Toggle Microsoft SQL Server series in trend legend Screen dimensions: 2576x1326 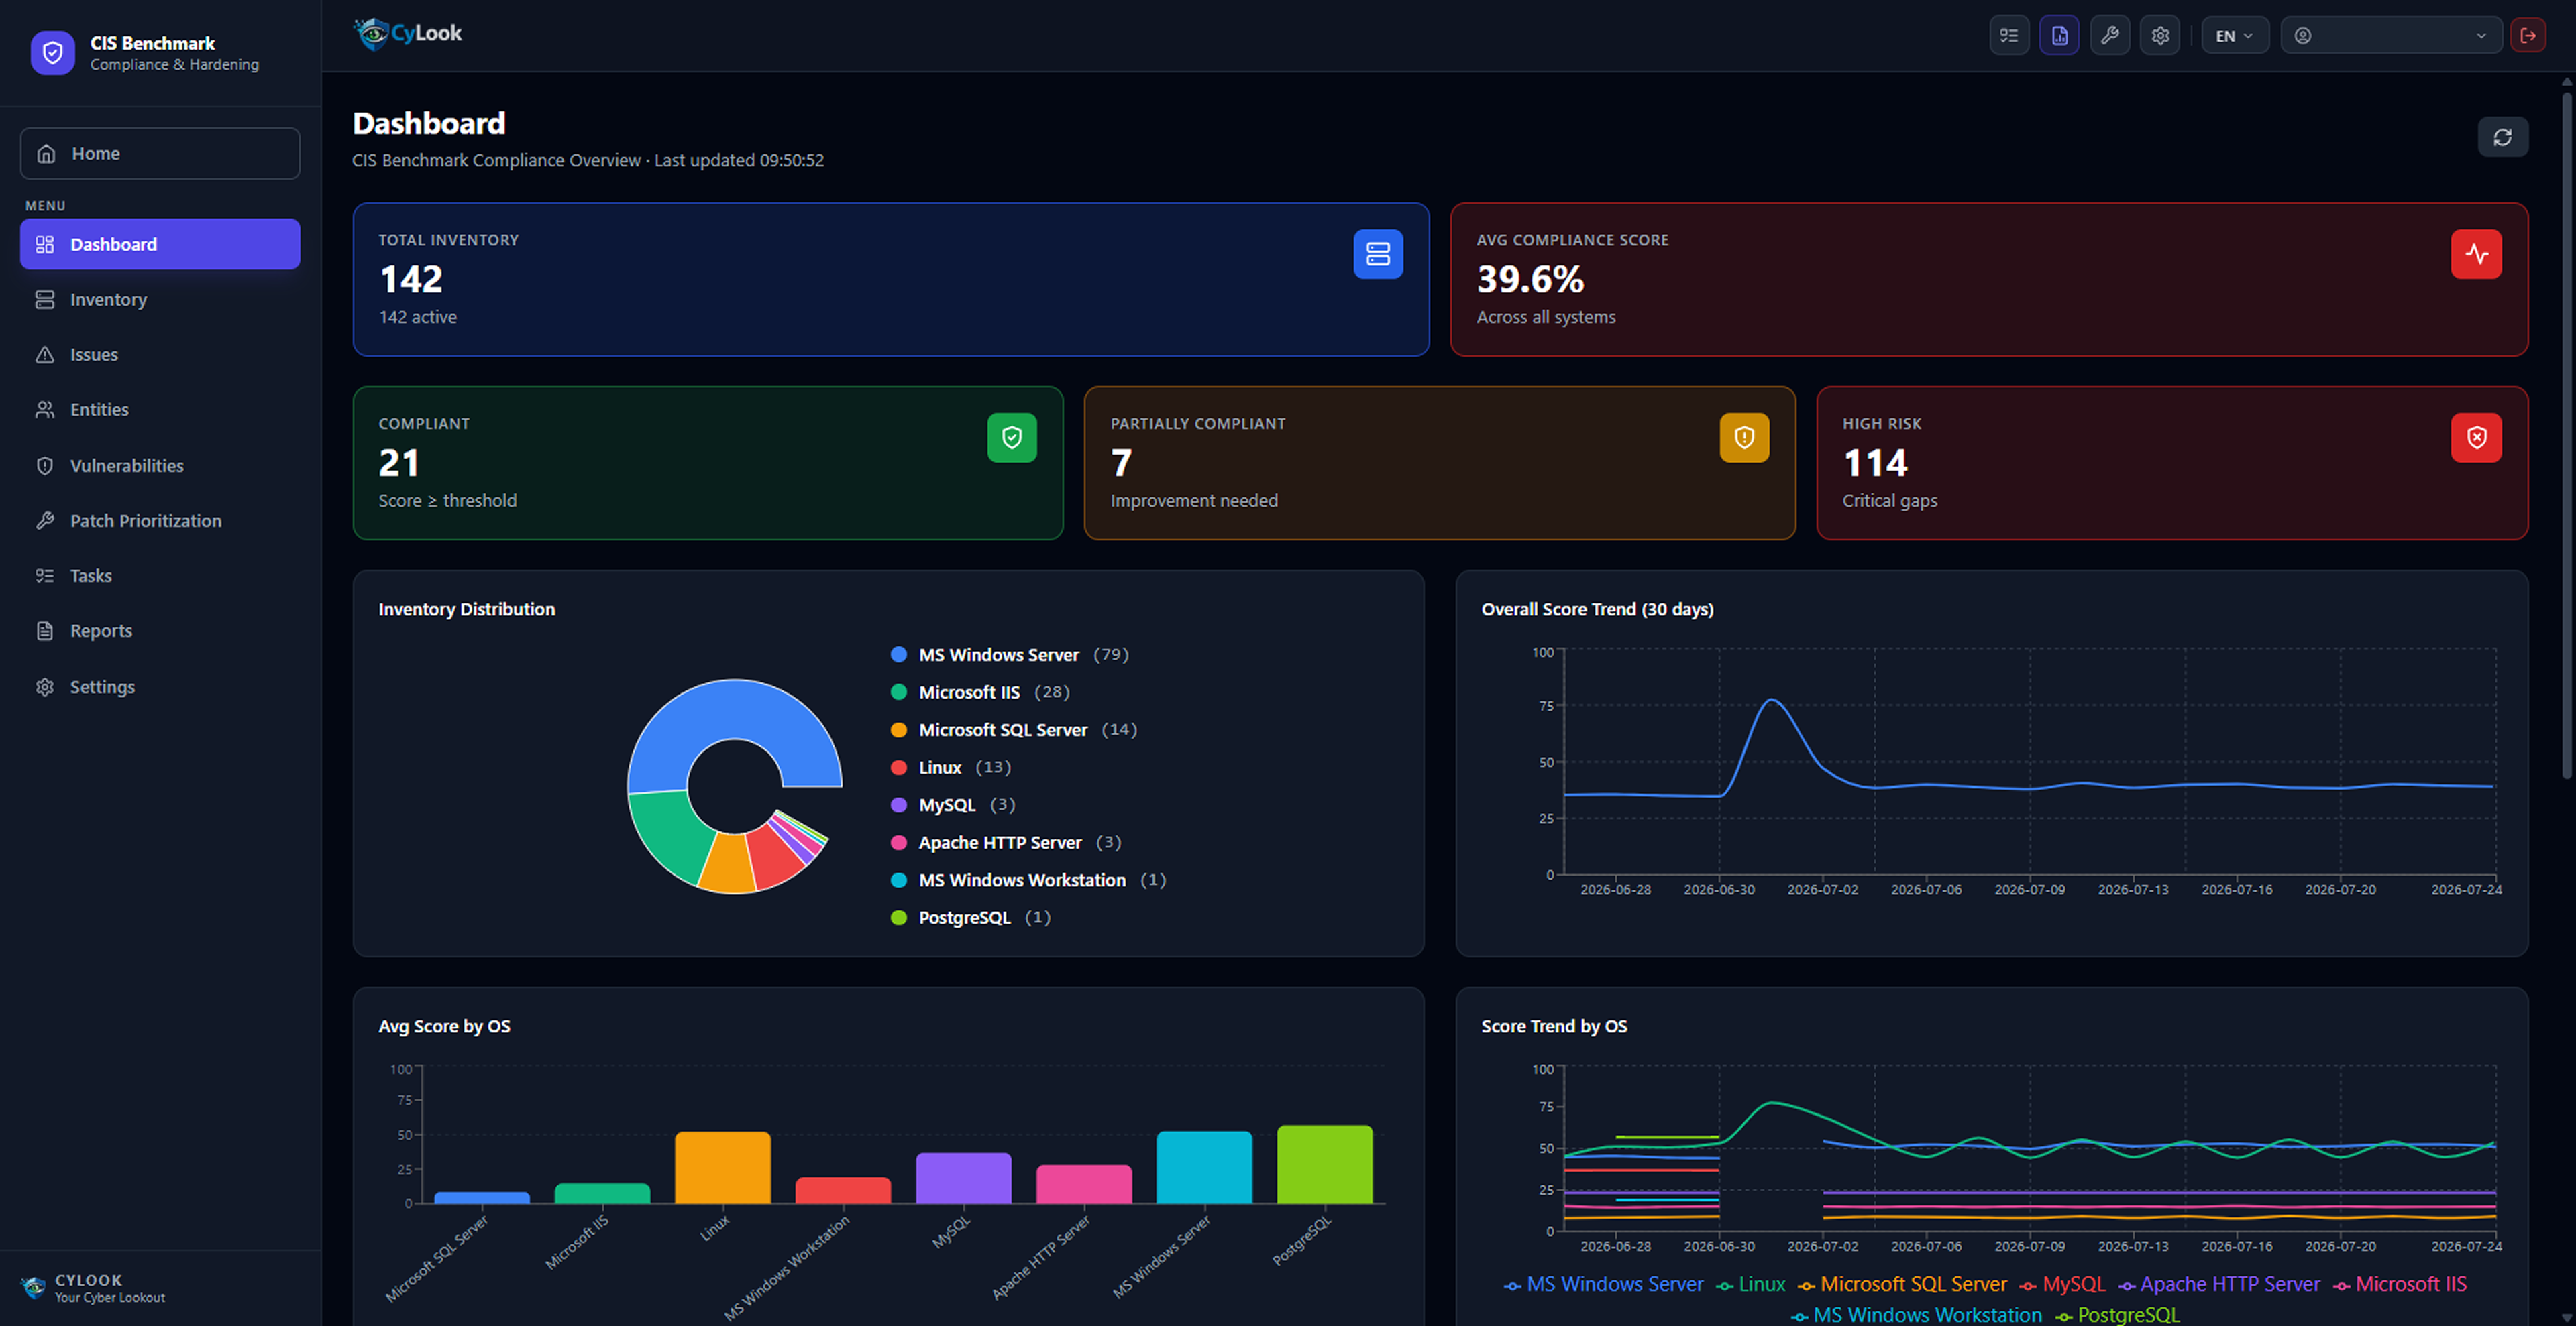pyautogui.click(x=1902, y=1285)
